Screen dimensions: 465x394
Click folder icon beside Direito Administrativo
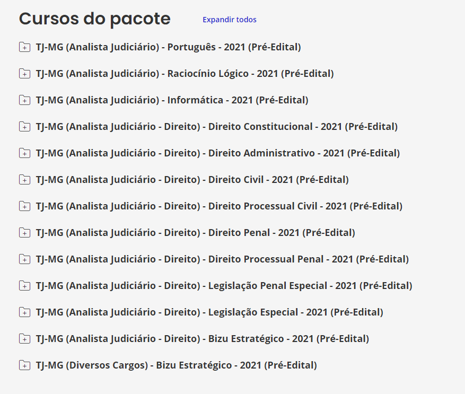click(24, 153)
